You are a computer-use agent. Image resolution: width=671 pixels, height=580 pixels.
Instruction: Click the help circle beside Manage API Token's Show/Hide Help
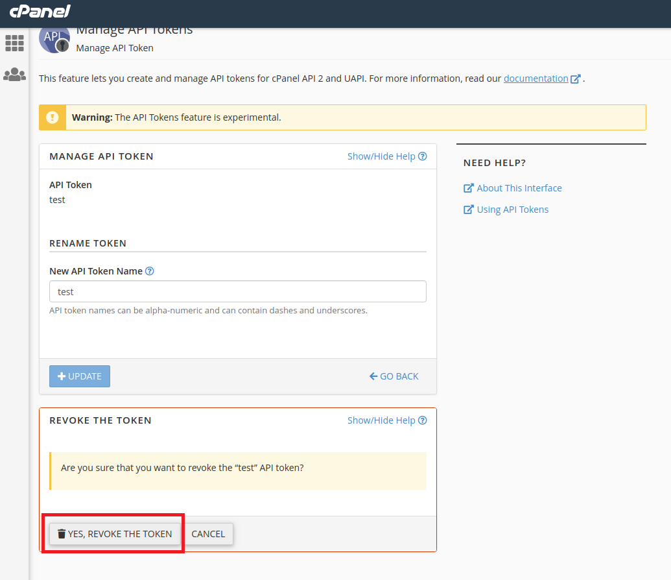click(x=423, y=156)
